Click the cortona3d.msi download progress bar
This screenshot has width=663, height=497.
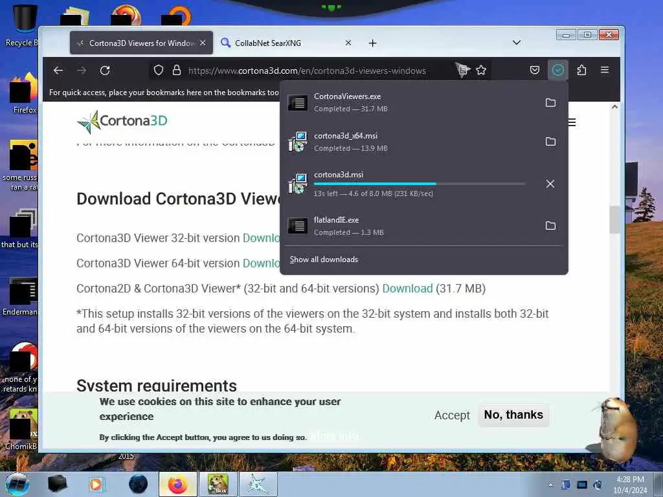tap(420, 184)
